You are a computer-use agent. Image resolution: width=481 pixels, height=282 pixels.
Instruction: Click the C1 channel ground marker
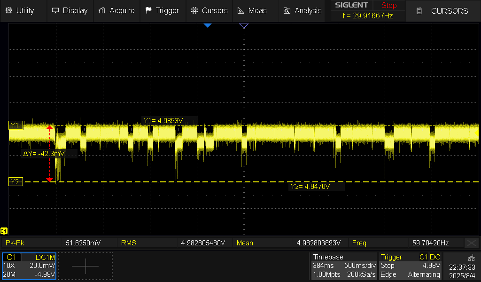4,231
